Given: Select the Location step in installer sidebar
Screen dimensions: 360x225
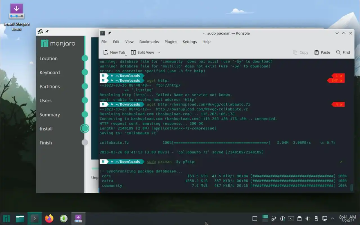Looking at the screenshot, I should pos(48,58).
